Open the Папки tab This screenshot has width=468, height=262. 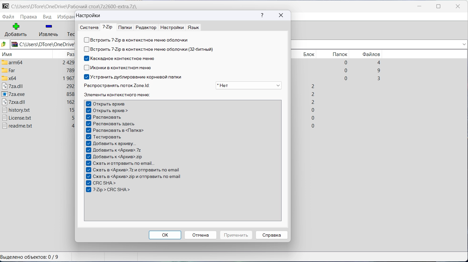pos(125,27)
